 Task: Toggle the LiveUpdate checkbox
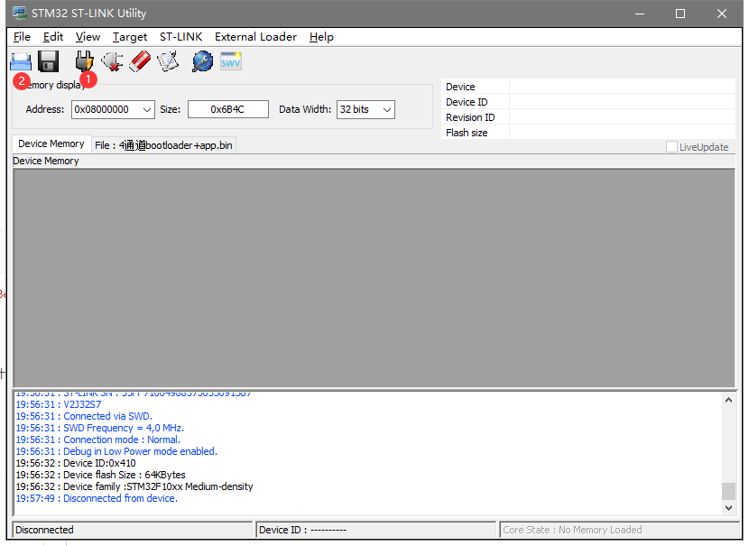[671, 146]
